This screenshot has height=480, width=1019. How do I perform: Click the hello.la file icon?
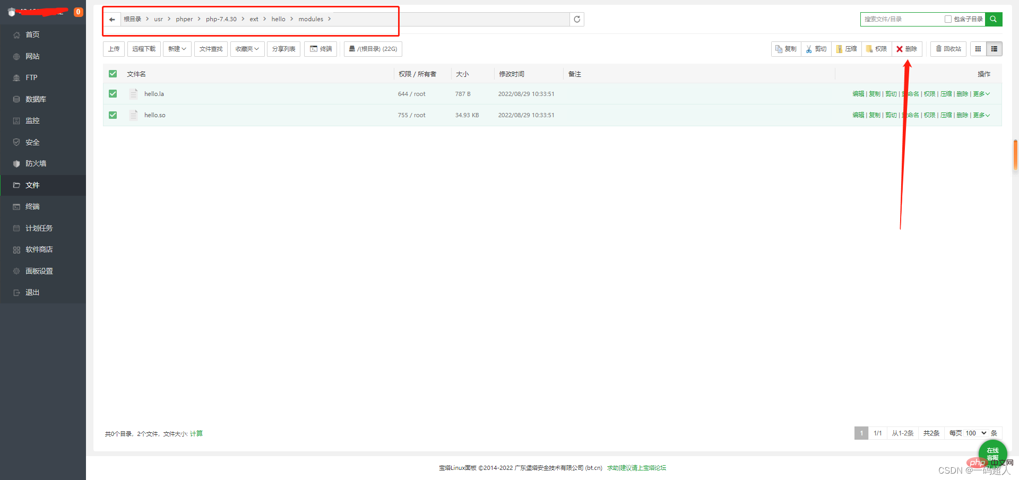pyautogui.click(x=134, y=94)
